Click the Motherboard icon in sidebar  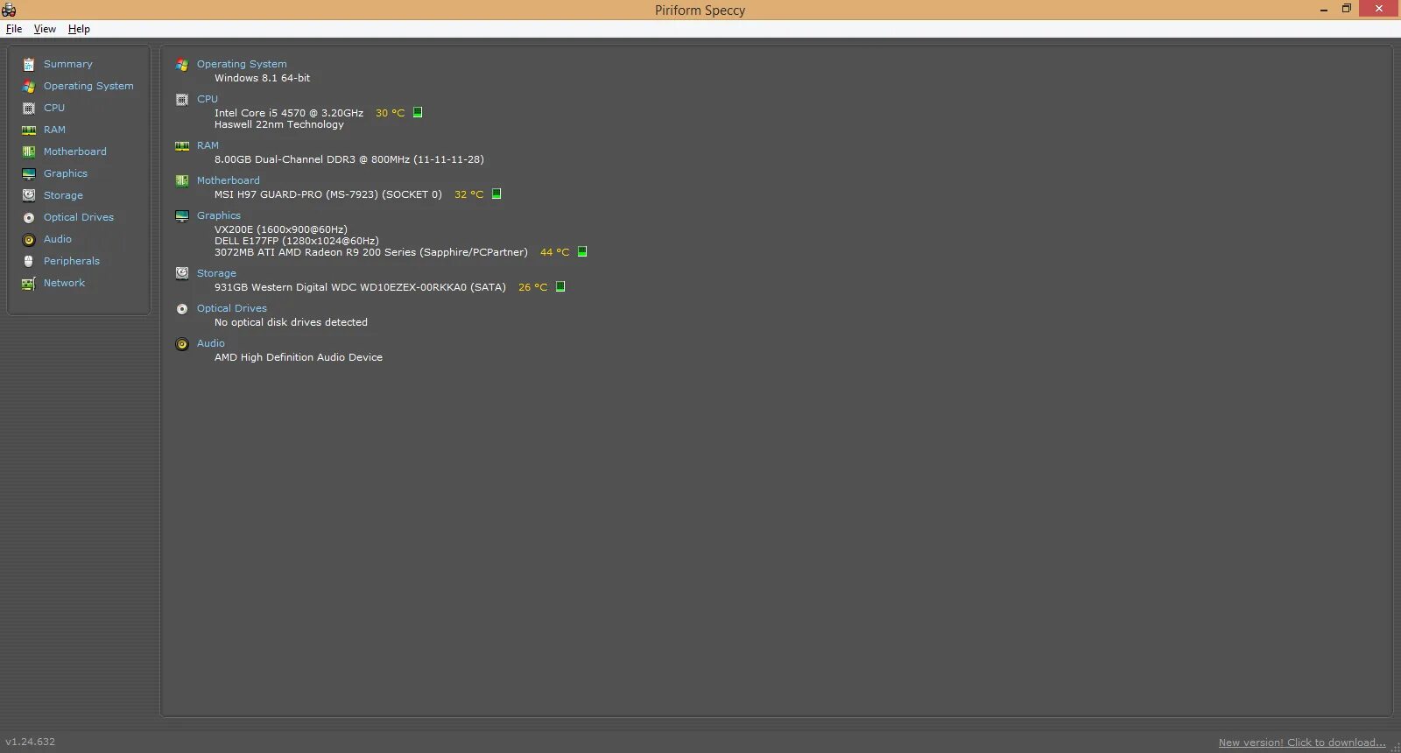click(29, 151)
